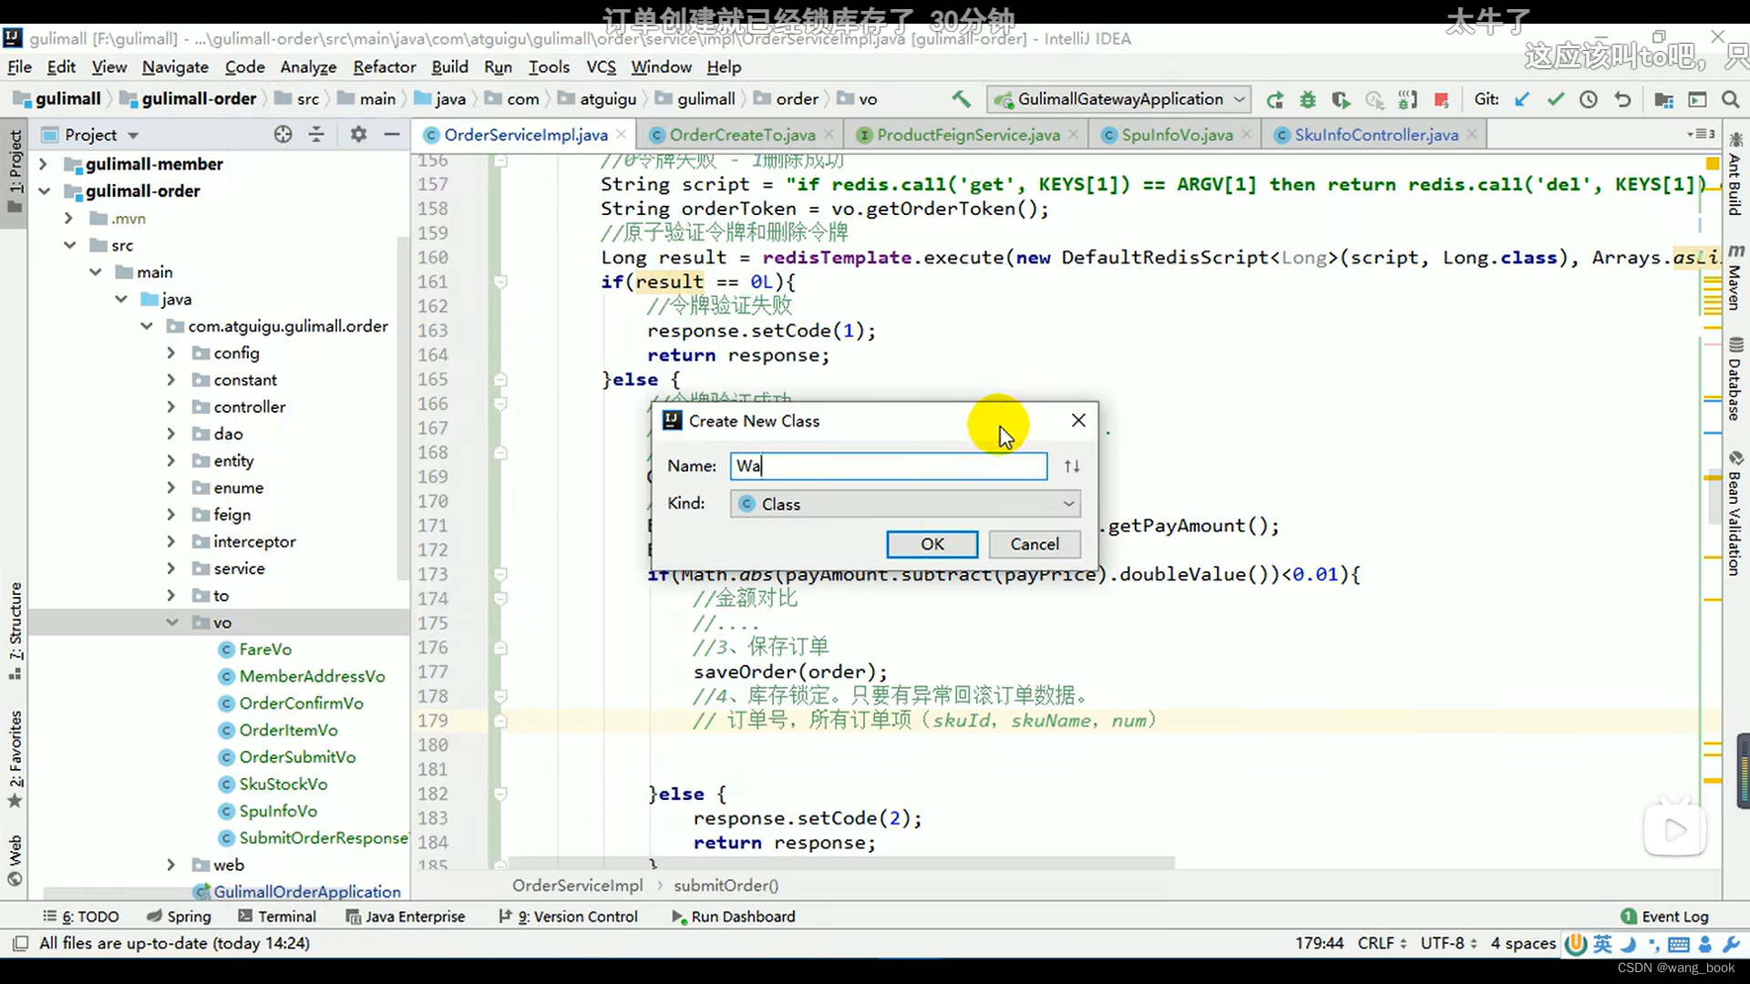Switch to OrderCreateTo.java tab
The height and width of the screenshot is (984, 1750).
coord(742,135)
